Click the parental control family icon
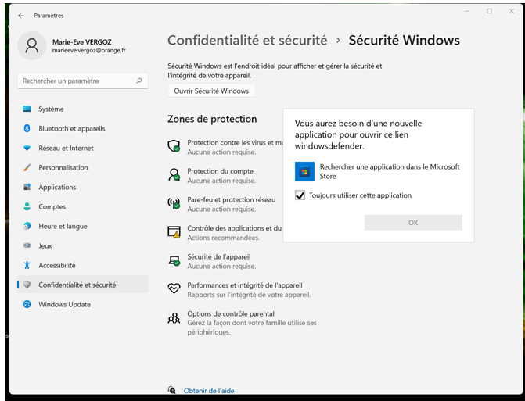 (174, 317)
